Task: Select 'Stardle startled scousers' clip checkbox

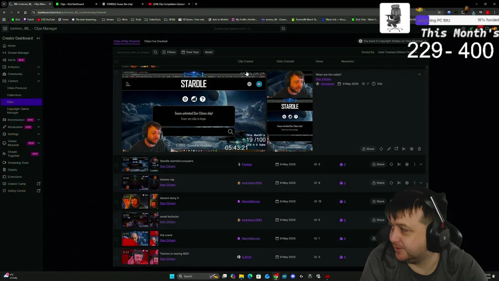Action: (116, 165)
